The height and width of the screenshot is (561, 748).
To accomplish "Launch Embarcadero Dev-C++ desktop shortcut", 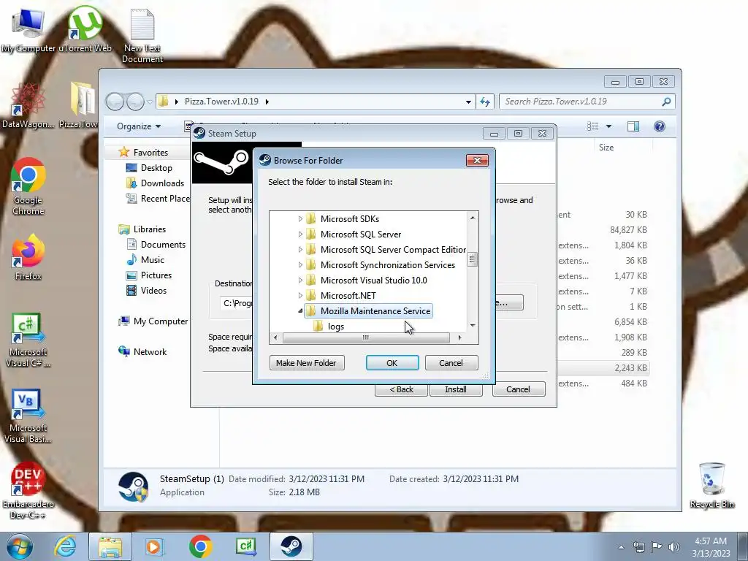I will (x=28, y=490).
